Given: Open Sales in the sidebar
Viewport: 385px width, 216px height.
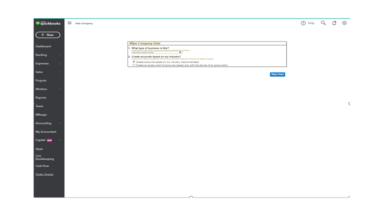Looking at the screenshot, I should click(x=39, y=72).
